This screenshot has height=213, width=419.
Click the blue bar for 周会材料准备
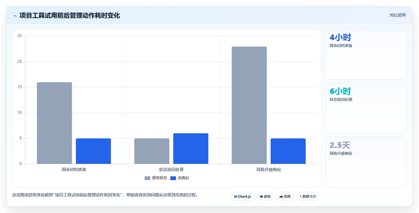pos(93,151)
